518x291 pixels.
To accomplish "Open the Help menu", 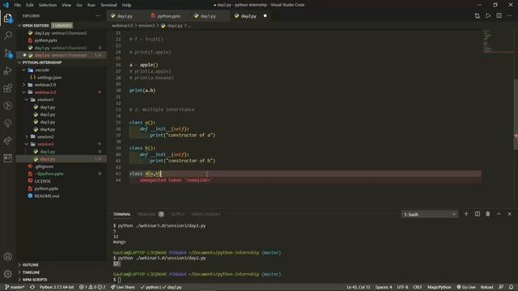I will click(x=126, y=5).
